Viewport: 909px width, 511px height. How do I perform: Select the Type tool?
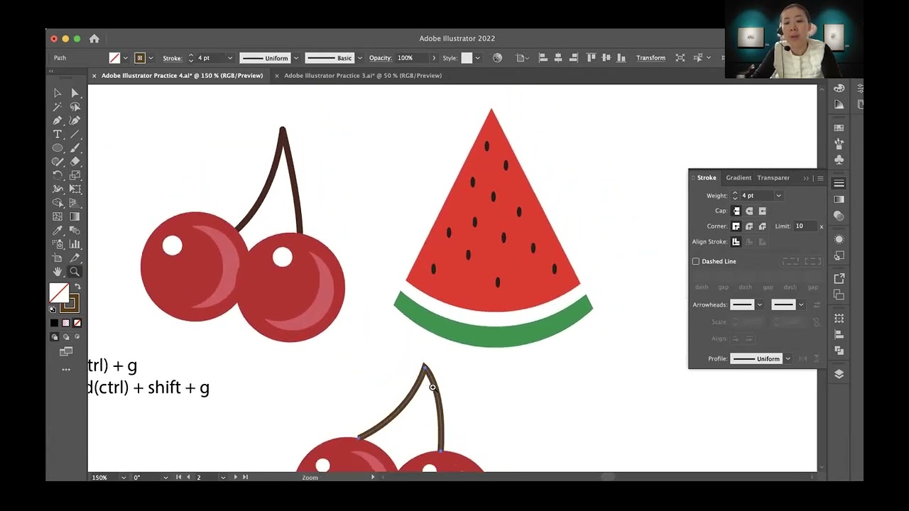click(58, 134)
